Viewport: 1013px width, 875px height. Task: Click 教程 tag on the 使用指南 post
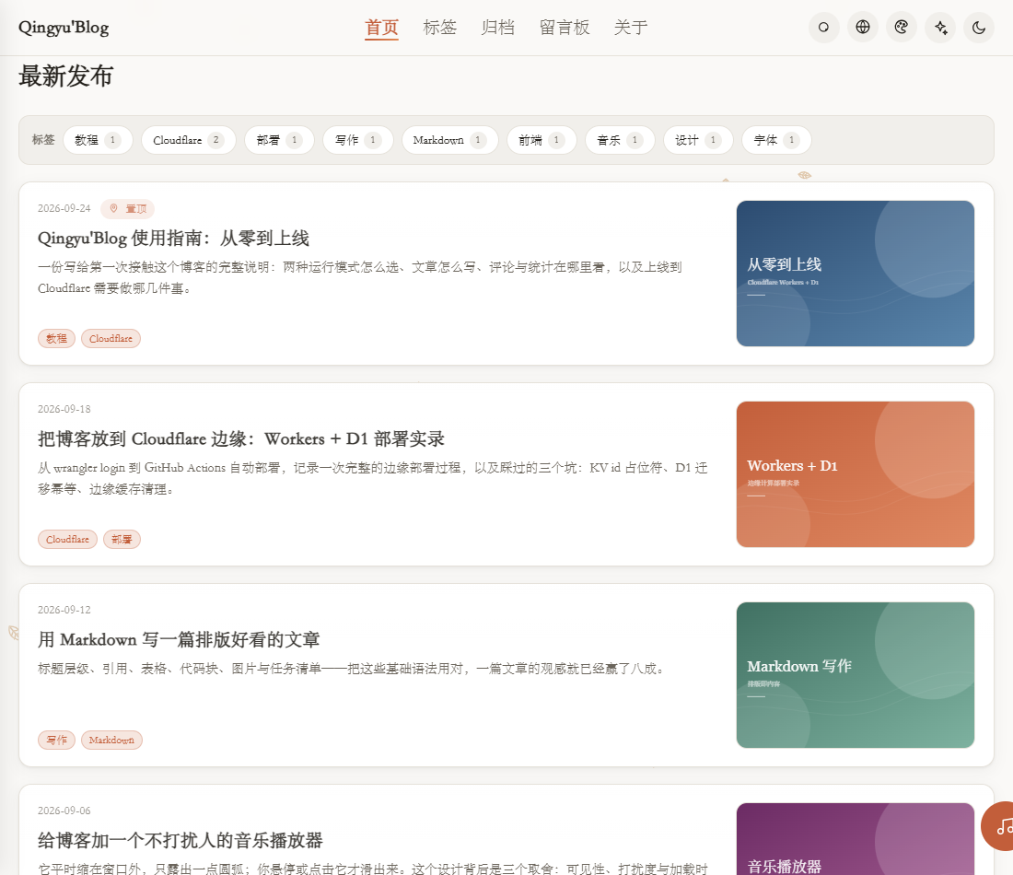(x=57, y=338)
